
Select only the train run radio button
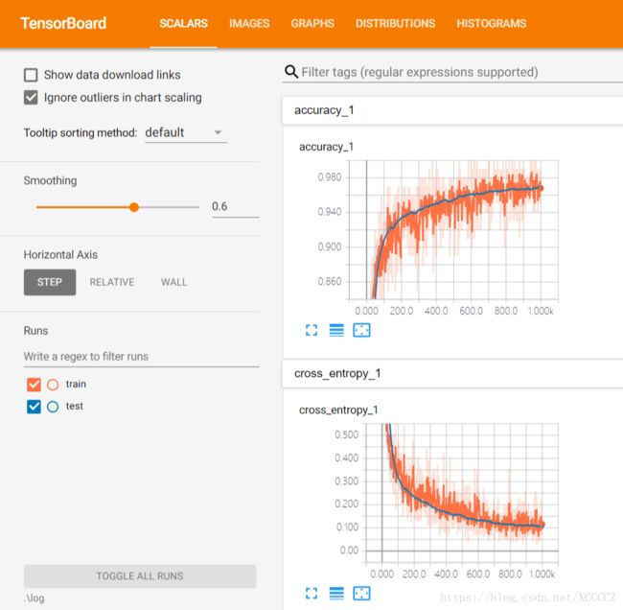pos(53,385)
